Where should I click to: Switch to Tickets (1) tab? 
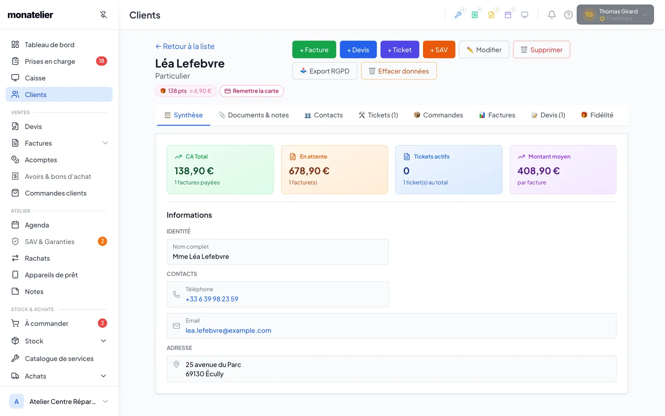coord(378,115)
